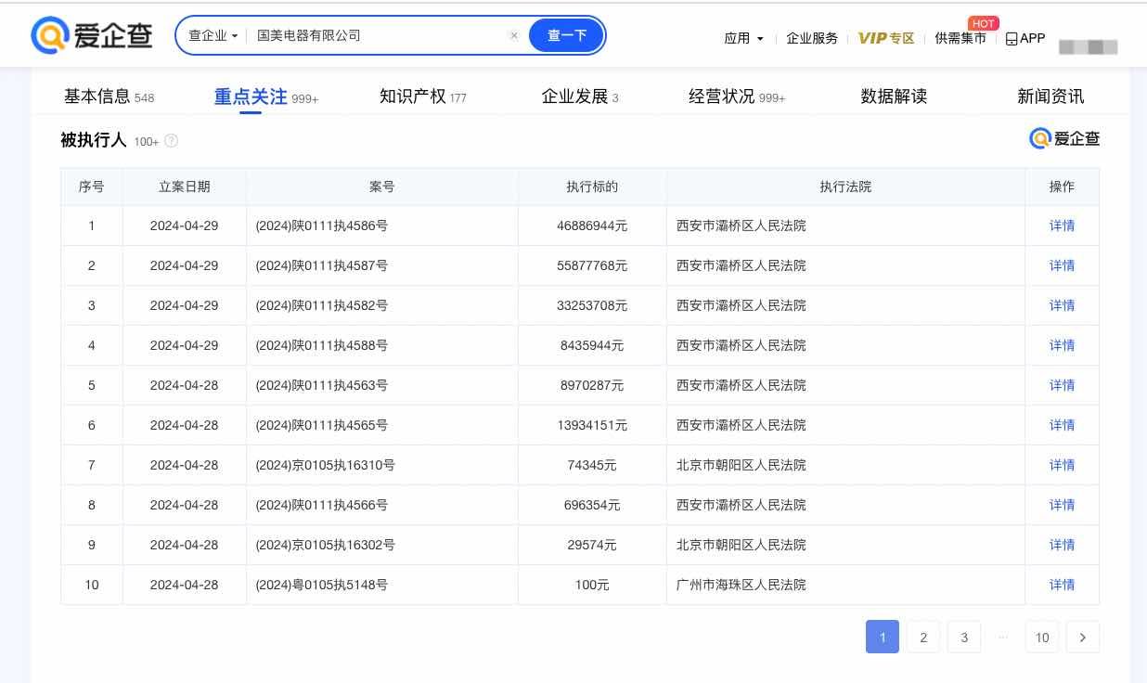Open the 企业发展 tab
1147x683 pixels.
tap(579, 97)
